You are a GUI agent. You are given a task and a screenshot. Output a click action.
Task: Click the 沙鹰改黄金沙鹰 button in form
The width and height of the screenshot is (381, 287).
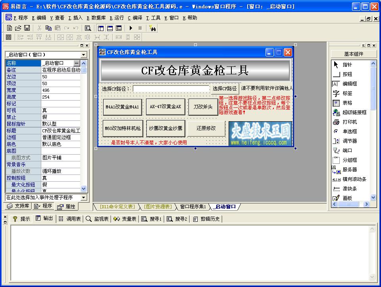(165, 128)
